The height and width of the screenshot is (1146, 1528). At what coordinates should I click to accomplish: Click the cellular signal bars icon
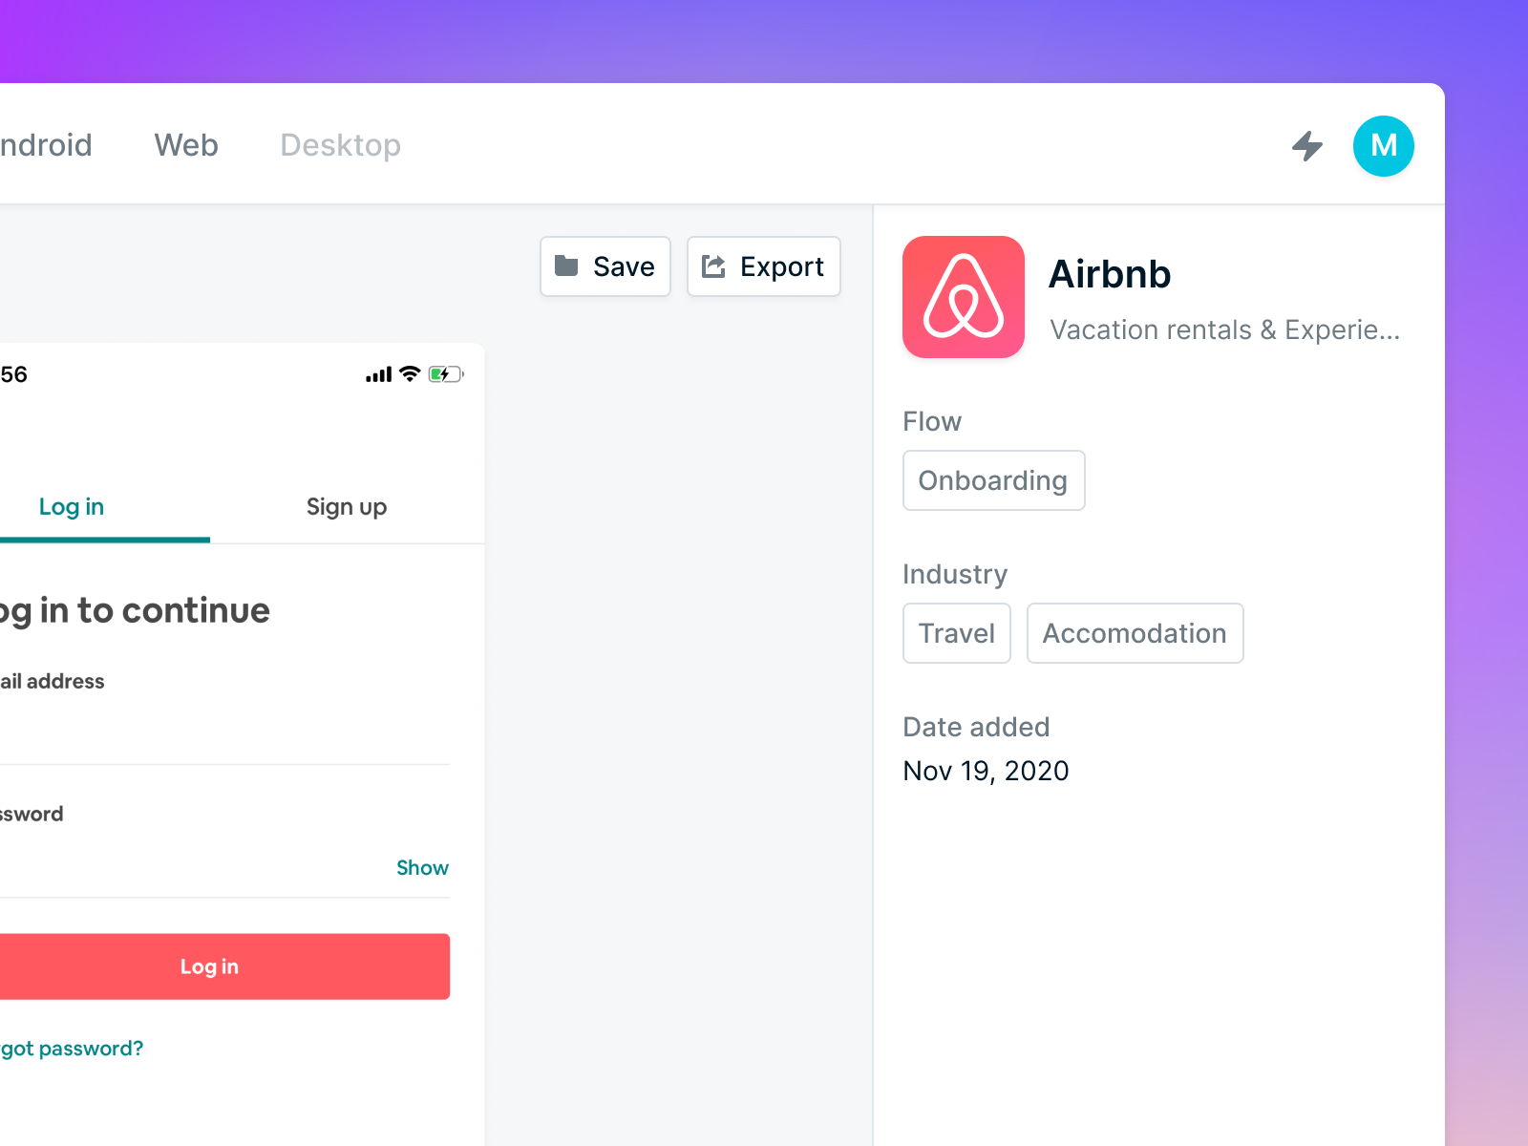click(378, 374)
